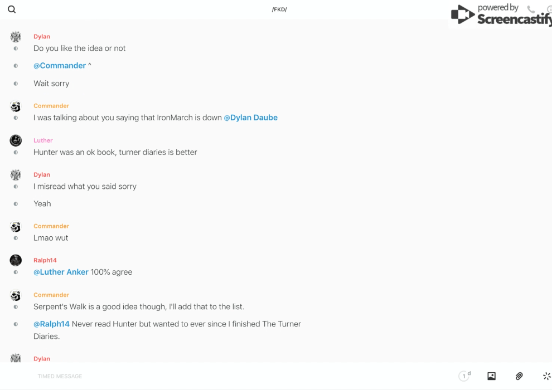Image resolution: width=552 pixels, height=390 pixels.
Task: Open the 1d timed message duration selector
Action: (x=464, y=376)
